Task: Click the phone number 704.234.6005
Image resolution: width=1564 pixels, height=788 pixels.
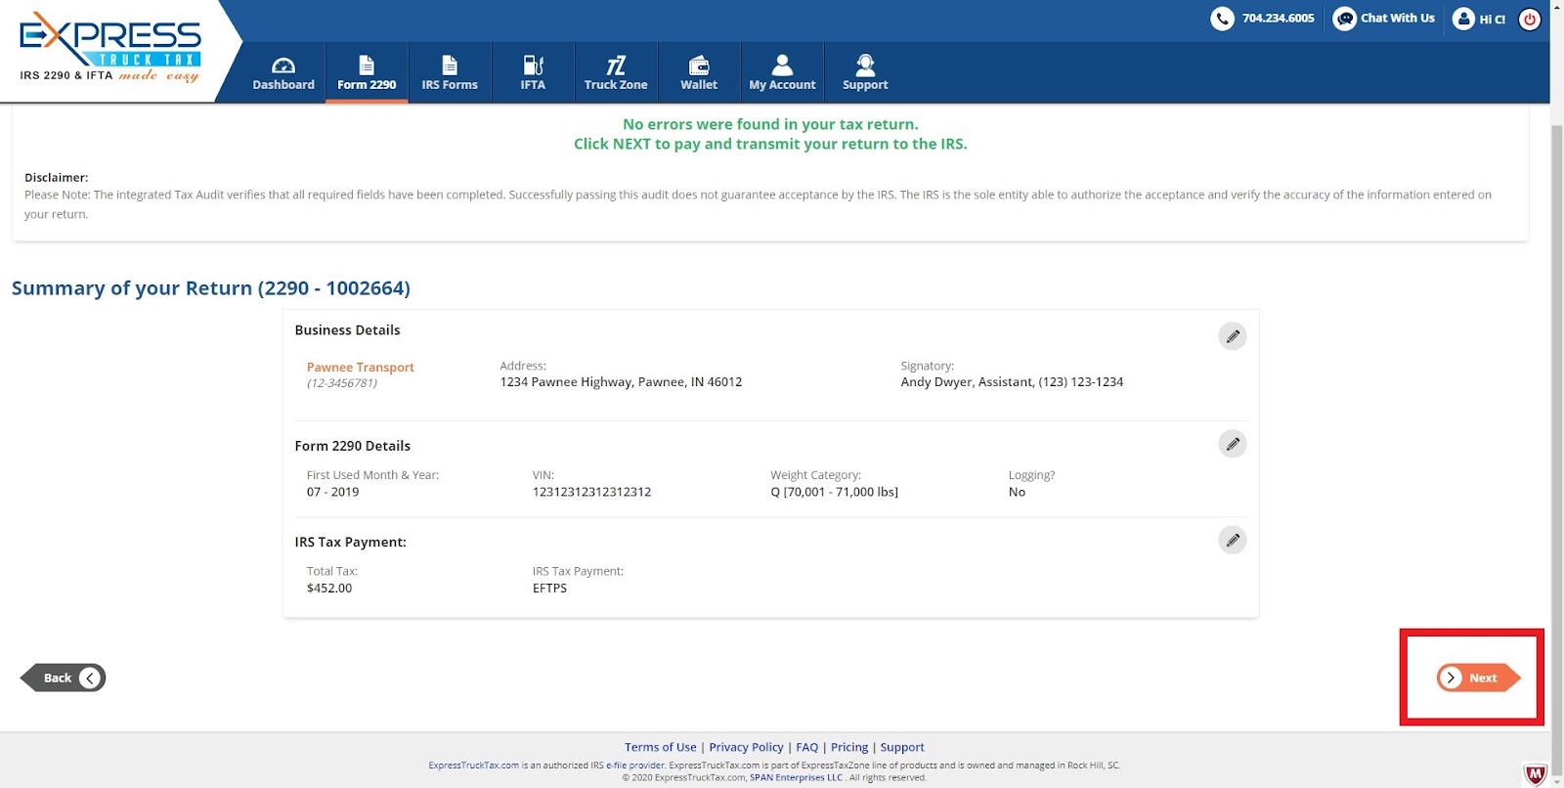Action: coord(1279,19)
